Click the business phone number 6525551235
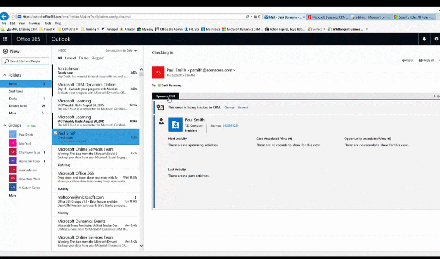Viewport: 440px width, 259px height. tap(231, 126)
